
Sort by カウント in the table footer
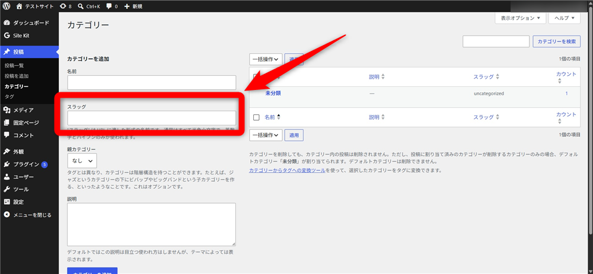click(x=566, y=117)
